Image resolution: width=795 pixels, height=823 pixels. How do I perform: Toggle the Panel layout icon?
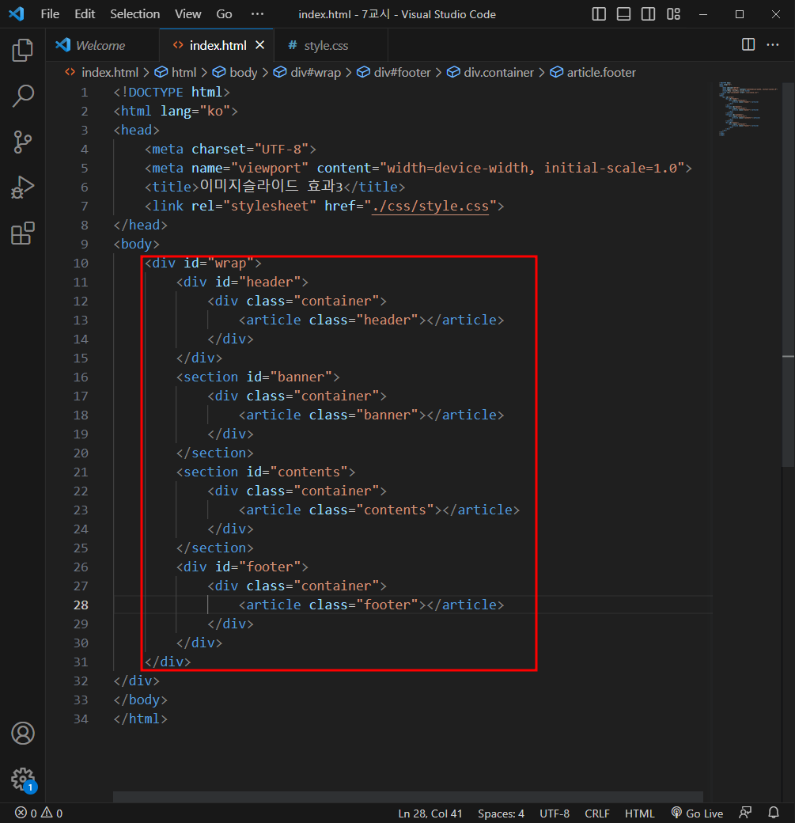pos(623,14)
